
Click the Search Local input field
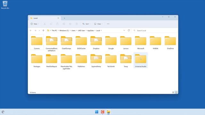click(155, 31)
